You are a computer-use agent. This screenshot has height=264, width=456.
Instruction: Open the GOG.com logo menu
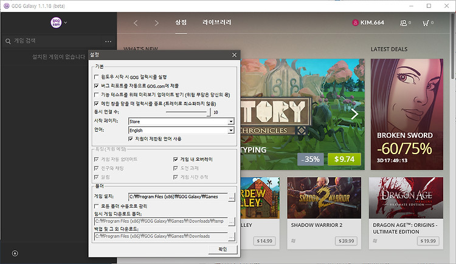(x=56, y=22)
